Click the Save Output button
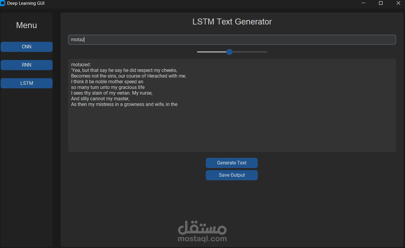This screenshot has width=405, height=248. pyautogui.click(x=232, y=175)
